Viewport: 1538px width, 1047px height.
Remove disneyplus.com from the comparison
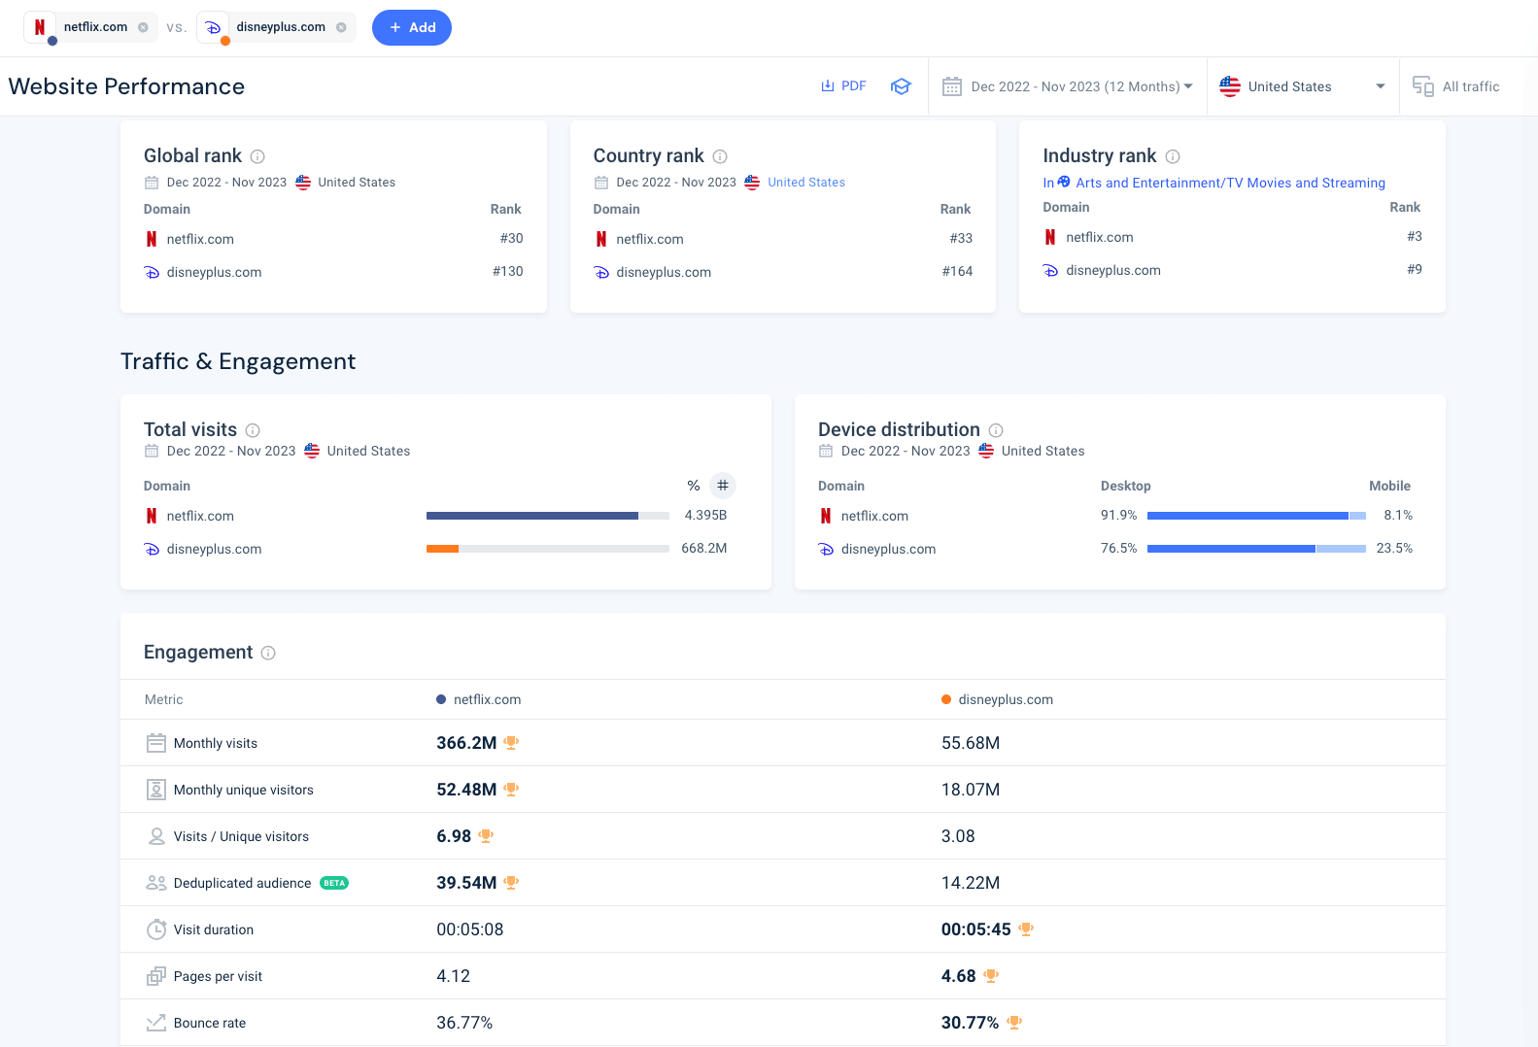click(x=341, y=27)
